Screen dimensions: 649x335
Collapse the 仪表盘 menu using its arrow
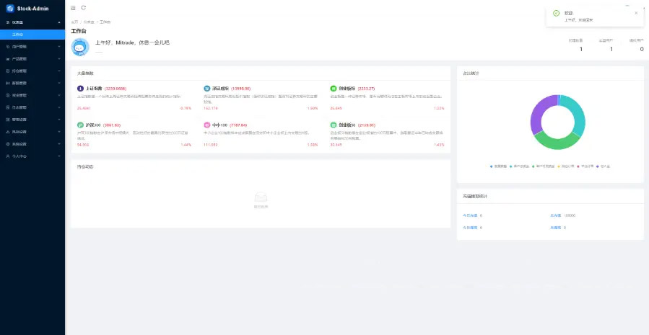59,22
